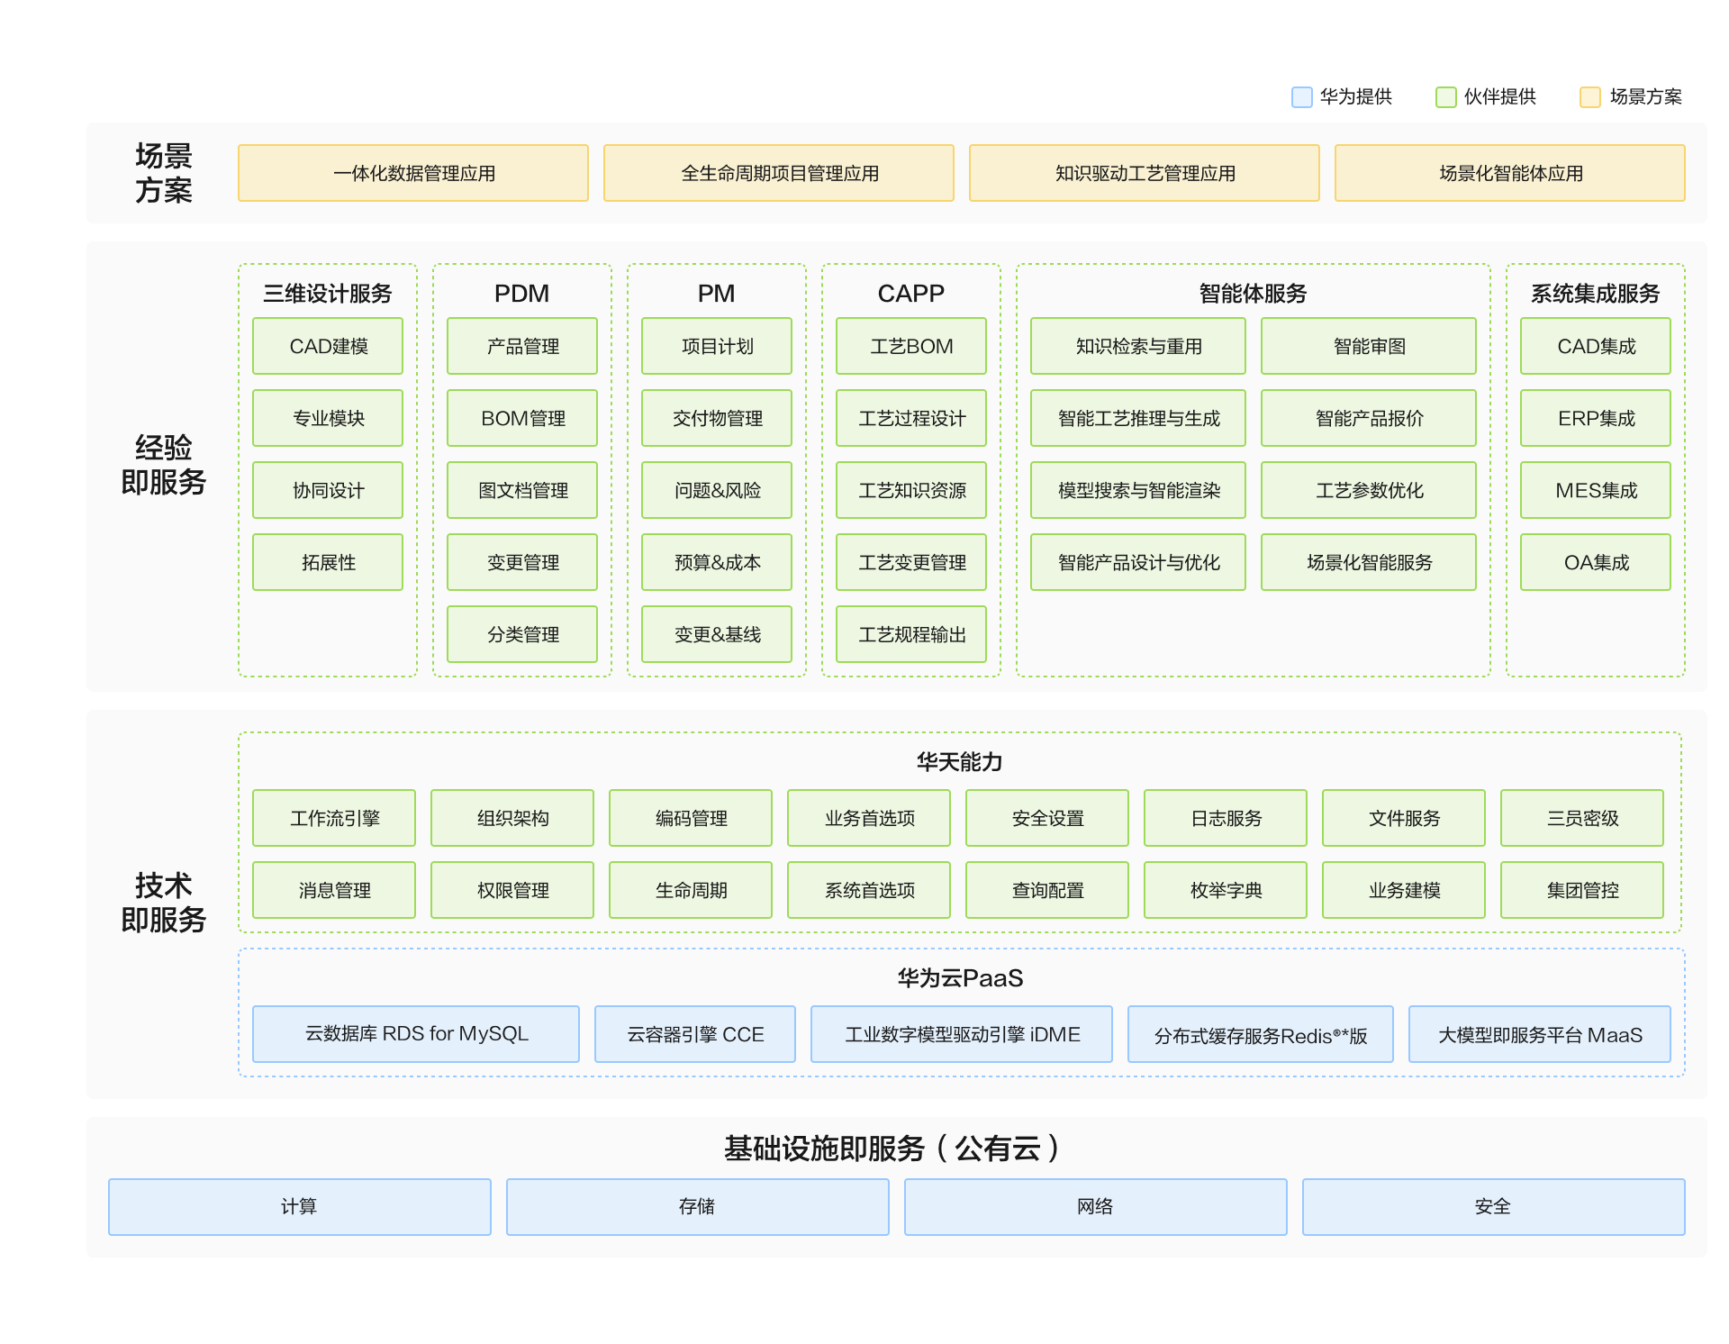This screenshot has width=1729, height=1344.
Task: Open the BOM管理 module
Action: [x=522, y=418]
